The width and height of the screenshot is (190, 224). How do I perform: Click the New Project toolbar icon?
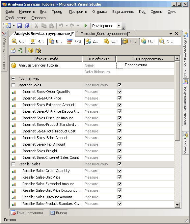click(x=8, y=26)
